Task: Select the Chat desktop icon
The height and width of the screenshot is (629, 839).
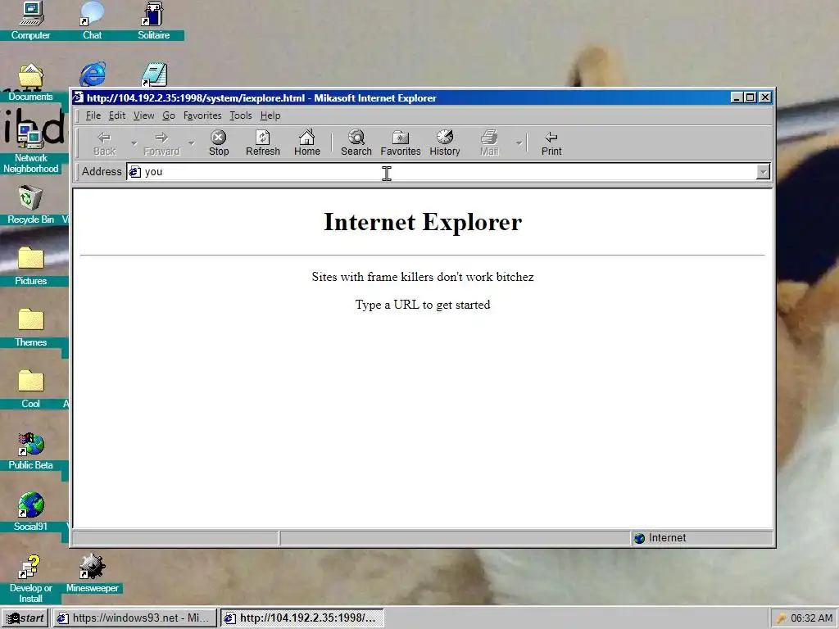Action: (x=92, y=20)
